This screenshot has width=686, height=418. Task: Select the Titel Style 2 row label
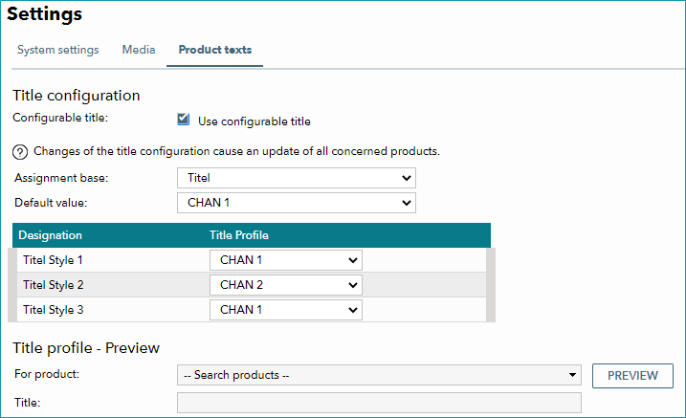[x=53, y=285]
